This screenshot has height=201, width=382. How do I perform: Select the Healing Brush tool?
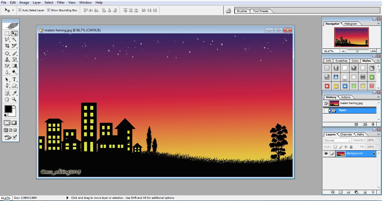[x=7, y=53]
